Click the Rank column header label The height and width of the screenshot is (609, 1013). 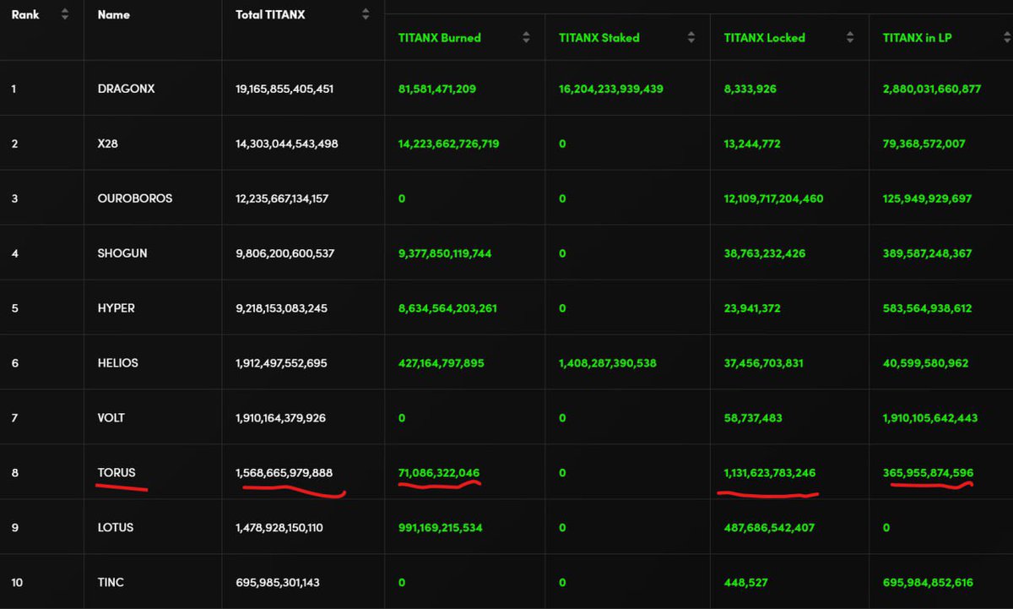coord(25,14)
